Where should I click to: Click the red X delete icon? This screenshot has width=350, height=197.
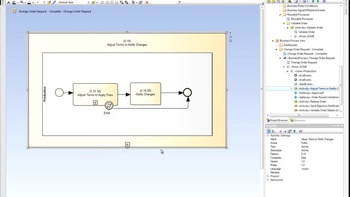(x=147, y=2)
